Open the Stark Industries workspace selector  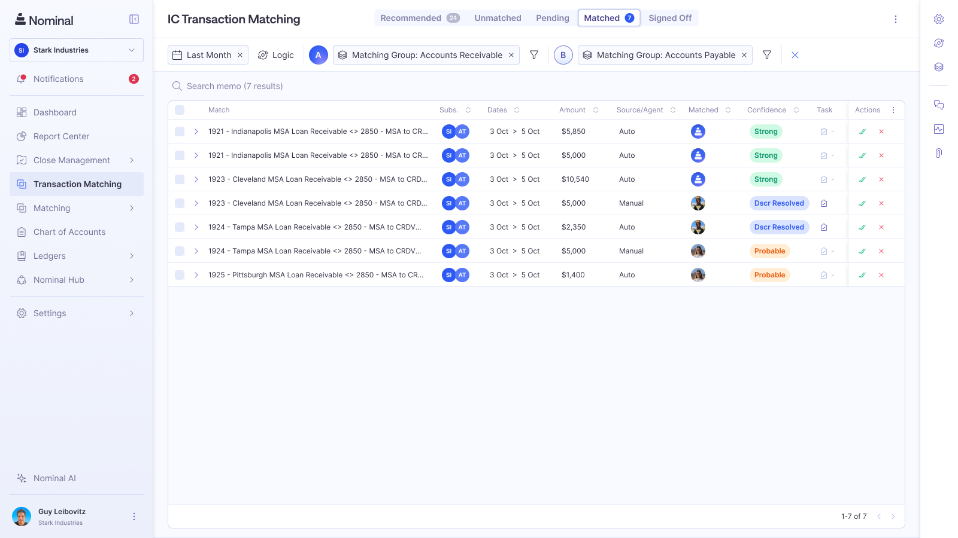[x=76, y=50]
